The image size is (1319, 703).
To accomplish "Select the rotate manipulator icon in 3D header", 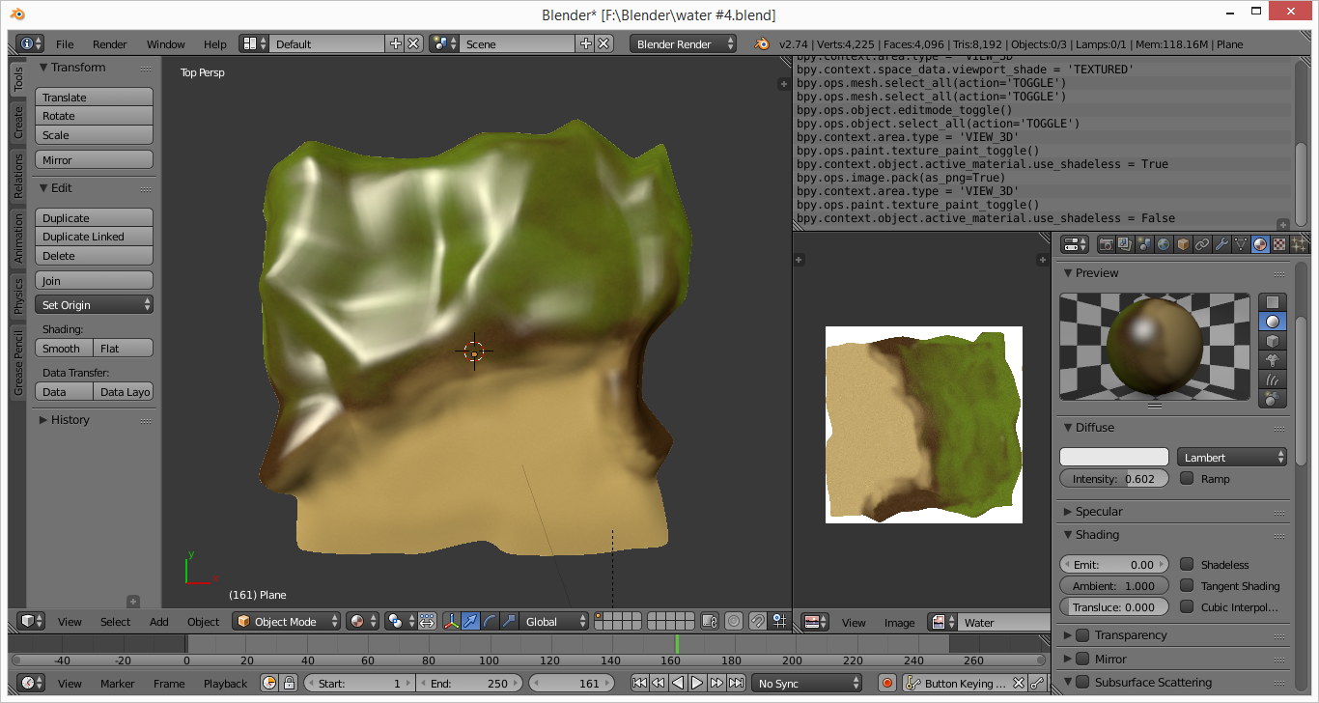I will tap(488, 621).
